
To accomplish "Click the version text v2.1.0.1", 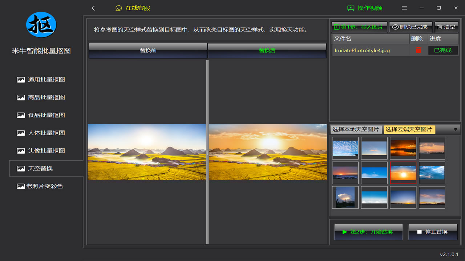I will point(449,254).
